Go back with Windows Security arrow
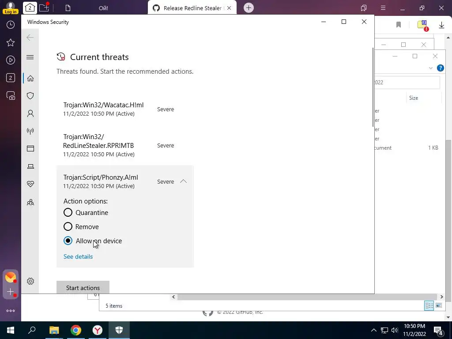This screenshot has height=339, width=452. [30, 38]
